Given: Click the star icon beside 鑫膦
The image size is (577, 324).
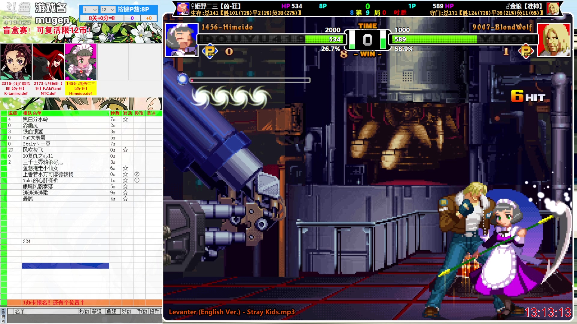Looking at the screenshot, I should pos(125,199).
